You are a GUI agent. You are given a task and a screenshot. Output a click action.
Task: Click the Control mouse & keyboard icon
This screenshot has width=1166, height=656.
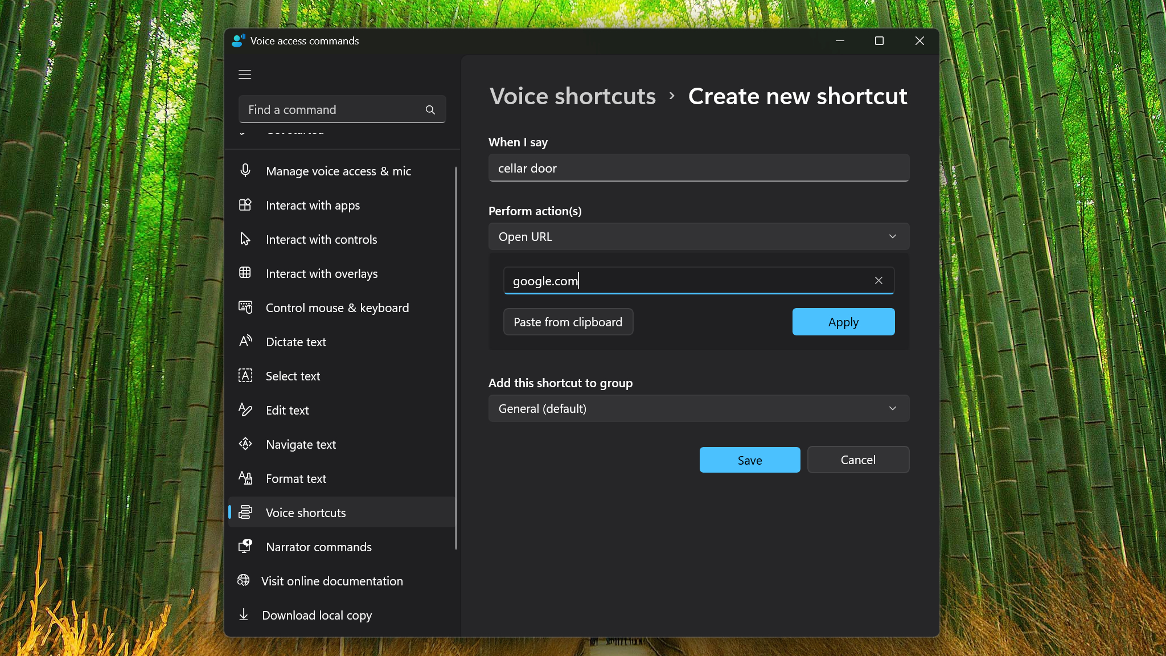pos(245,307)
